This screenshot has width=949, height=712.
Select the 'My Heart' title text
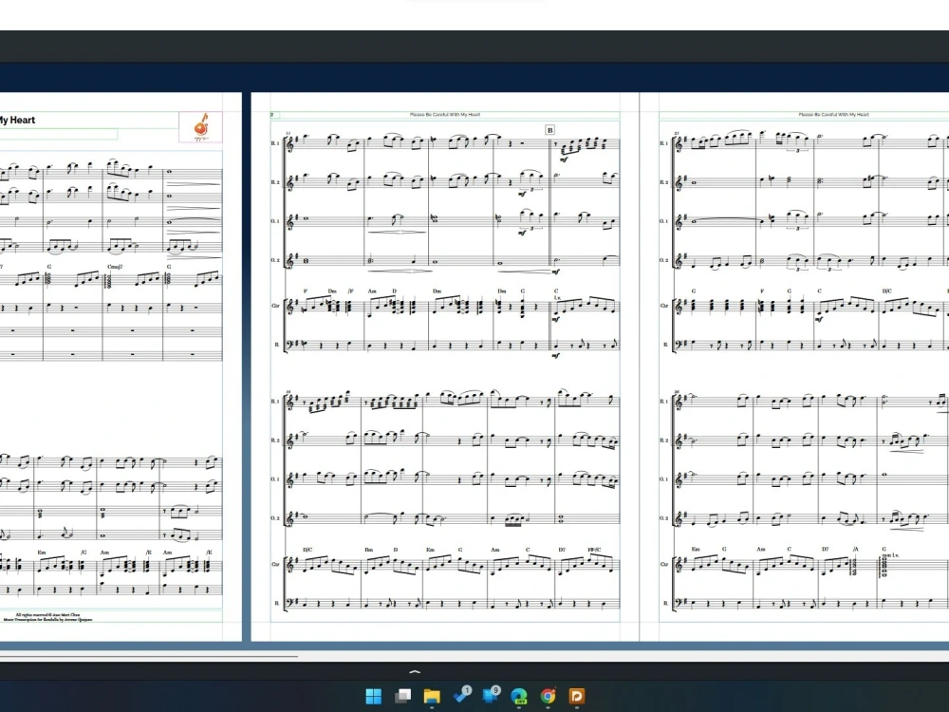pyautogui.click(x=17, y=120)
